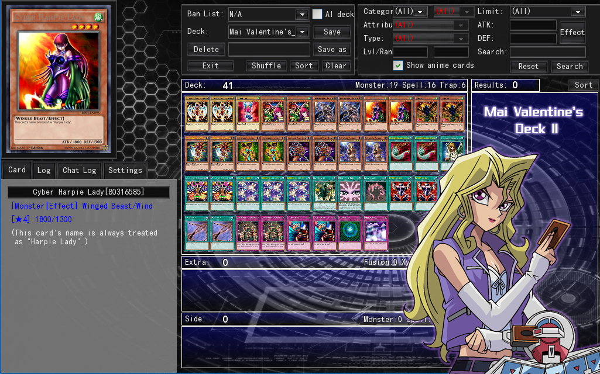600x374 pixels.
Task: Click the 'Monster:19 Spell:16 Trap:6' summary
Action: [410, 85]
